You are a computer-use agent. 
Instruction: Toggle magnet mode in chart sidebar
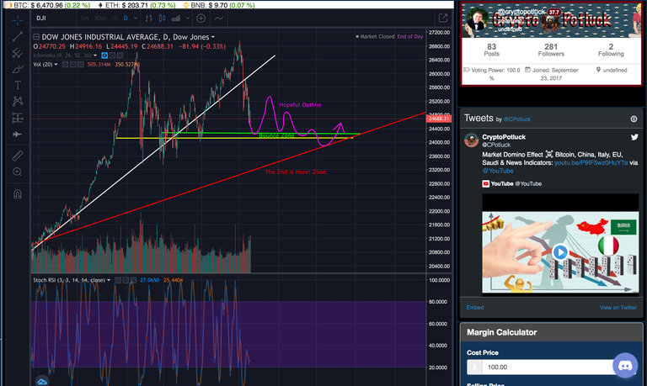tap(18, 194)
